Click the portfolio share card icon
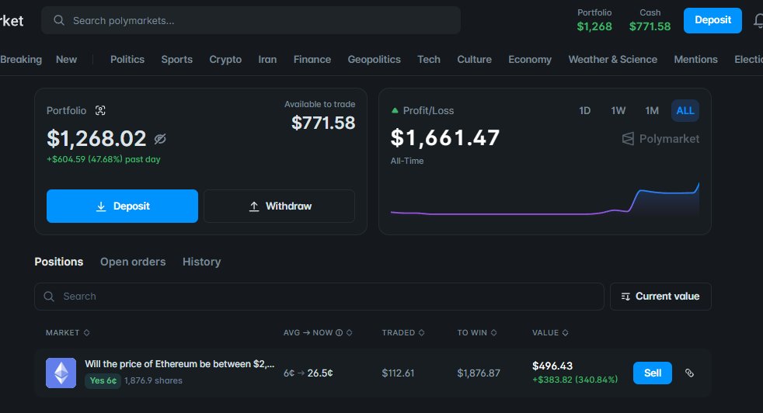The height and width of the screenshot is (413, 763). pos(100,110)
